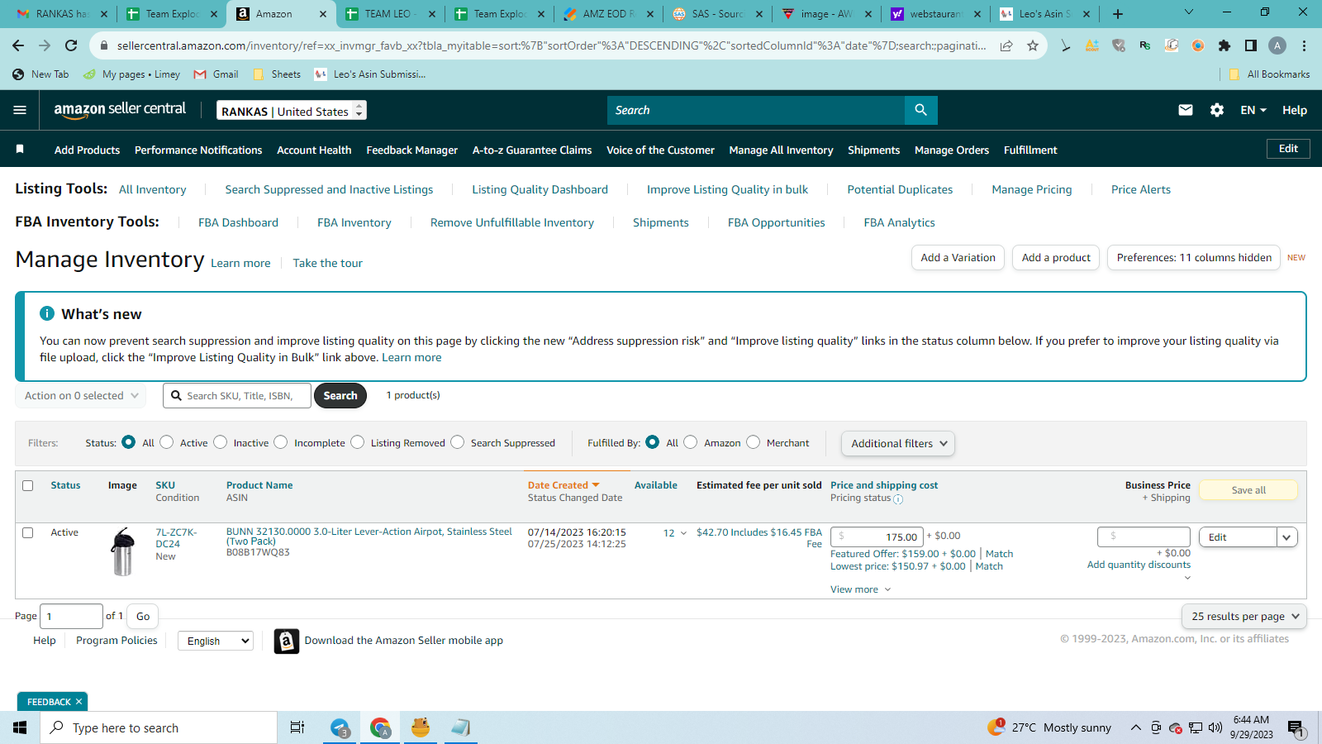The image size is (1322, 744).
Task: Open the 'Action on 0 selected' dropdown
Action: click(x=81, y=396)
